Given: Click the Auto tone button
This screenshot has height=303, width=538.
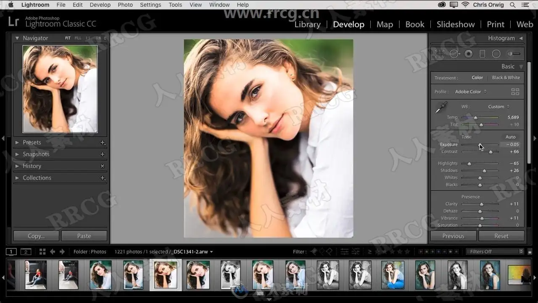Looking at the screenshot, I should point(510,137).
